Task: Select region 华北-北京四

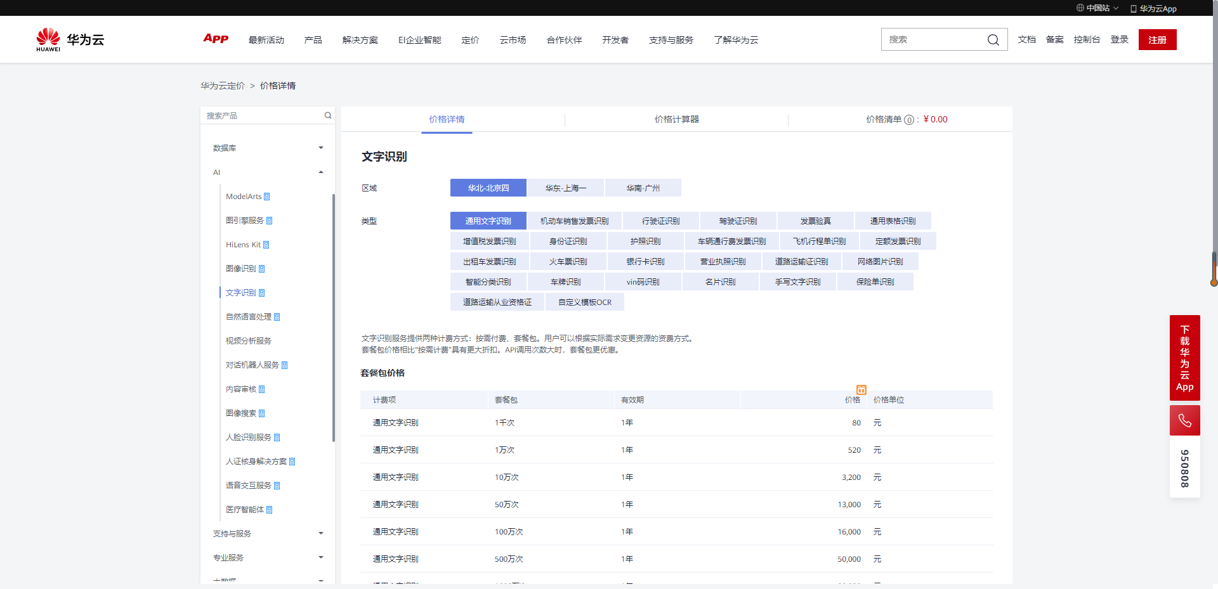Action: click(488, 188)
